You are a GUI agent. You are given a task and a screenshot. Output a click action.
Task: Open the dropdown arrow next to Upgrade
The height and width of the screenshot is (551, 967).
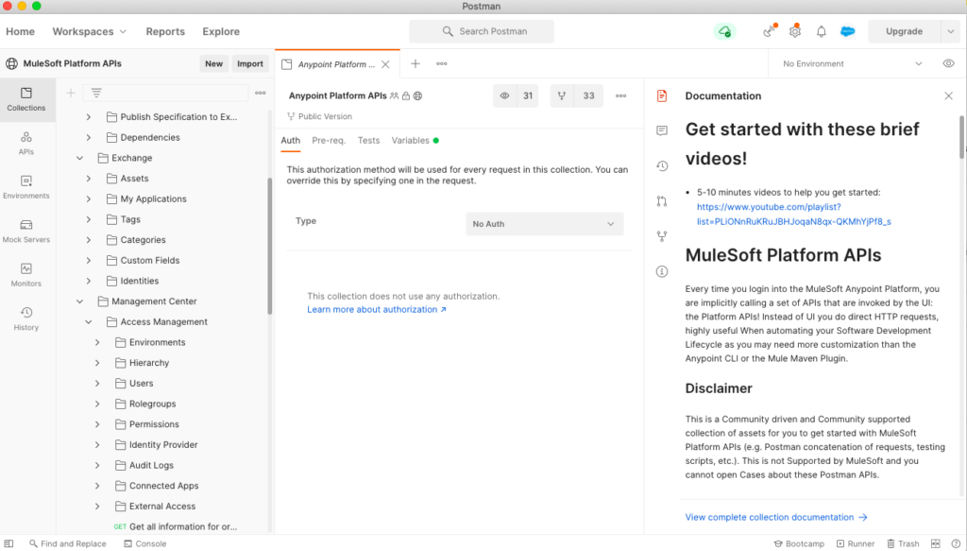click(950, 31)
